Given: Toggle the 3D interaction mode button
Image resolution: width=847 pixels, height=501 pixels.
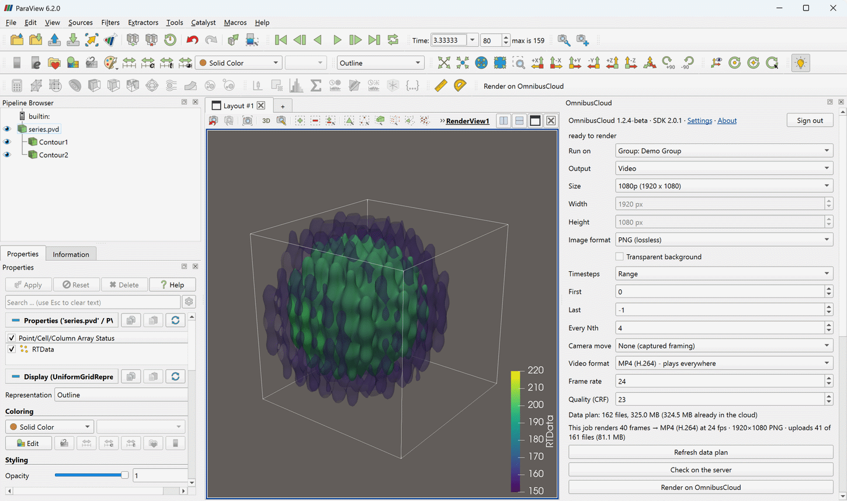Looking at the screenshot, I should 266,121.
